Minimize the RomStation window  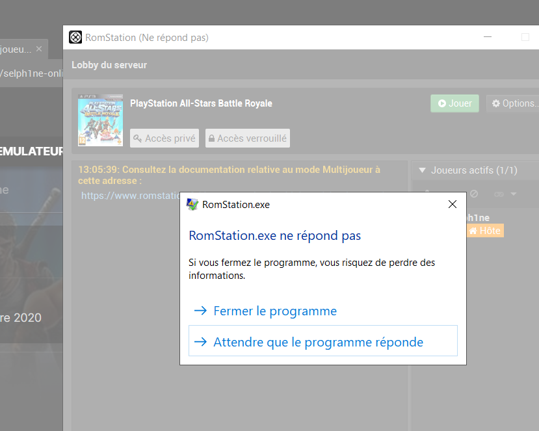[488, 37]
